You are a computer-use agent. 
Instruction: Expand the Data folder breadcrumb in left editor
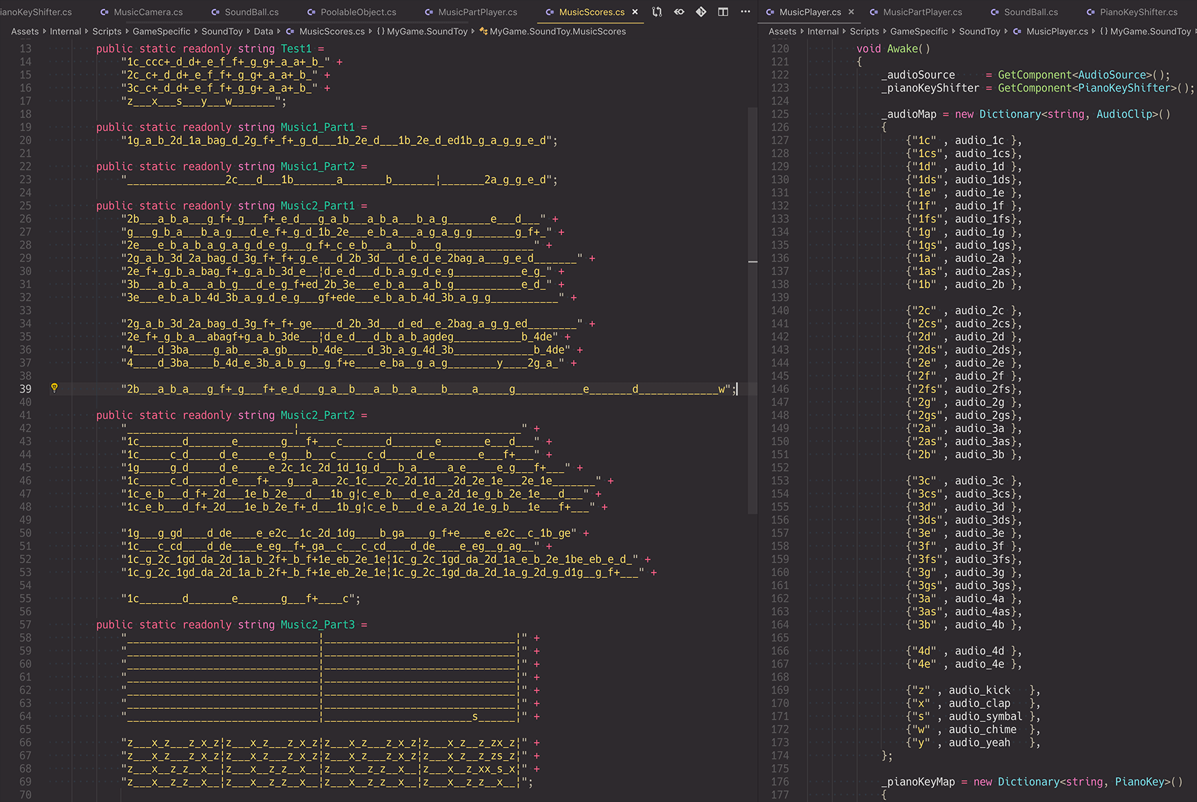pyautogui.click(x=263, y=31)
